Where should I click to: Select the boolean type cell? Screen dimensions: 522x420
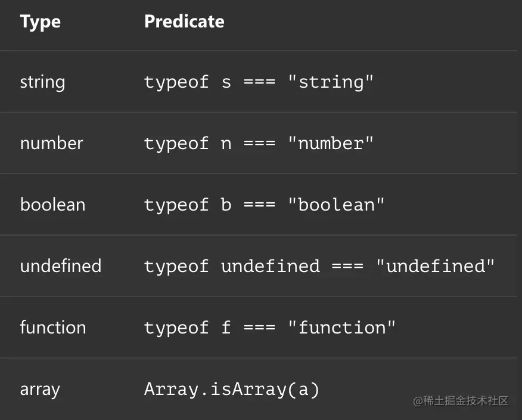53,205
